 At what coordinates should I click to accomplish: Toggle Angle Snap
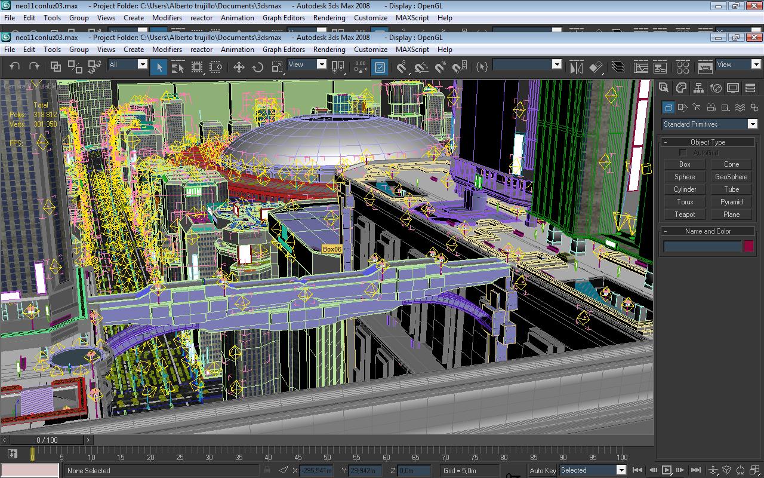click(421, 67)
